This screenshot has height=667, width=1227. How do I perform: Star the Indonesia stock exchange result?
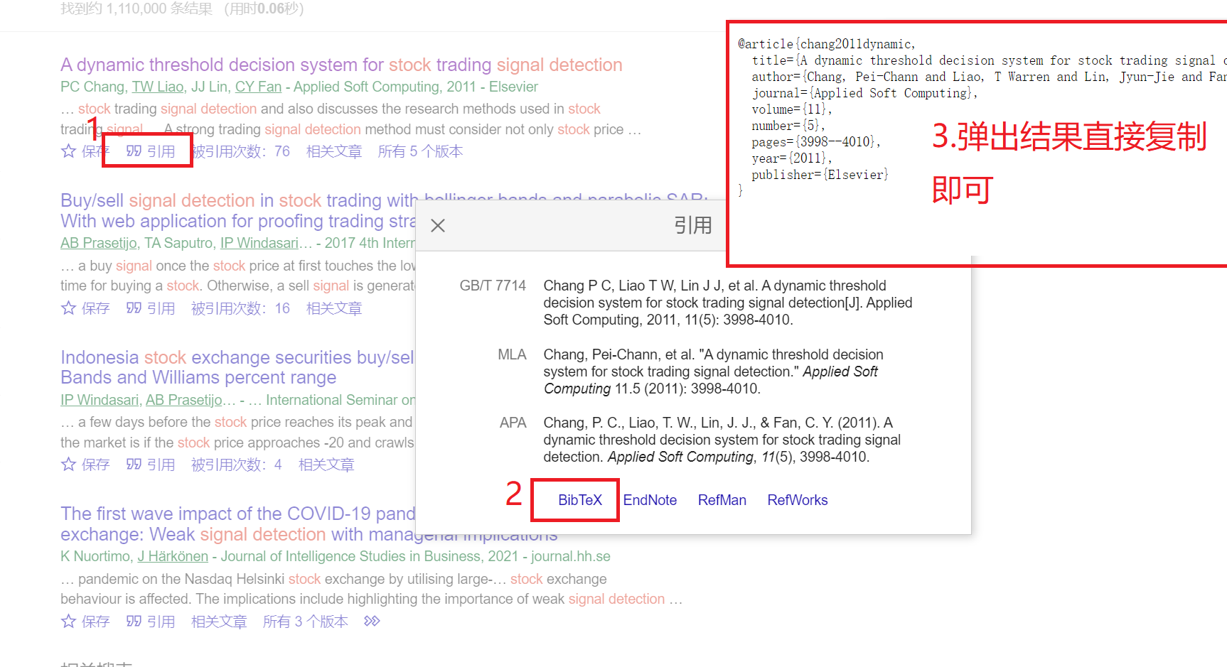(x=69, y=465)
